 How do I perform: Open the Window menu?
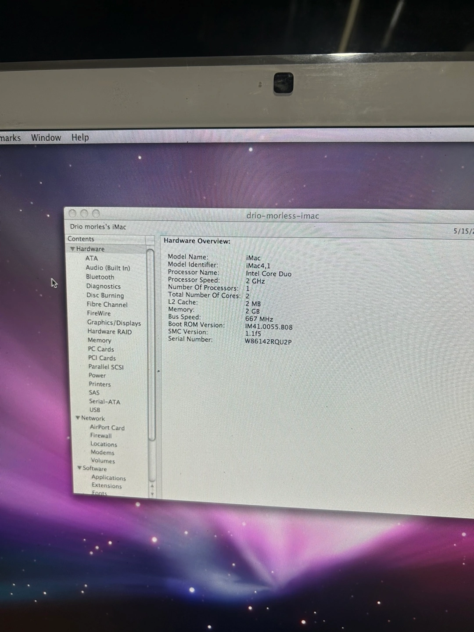46,138
